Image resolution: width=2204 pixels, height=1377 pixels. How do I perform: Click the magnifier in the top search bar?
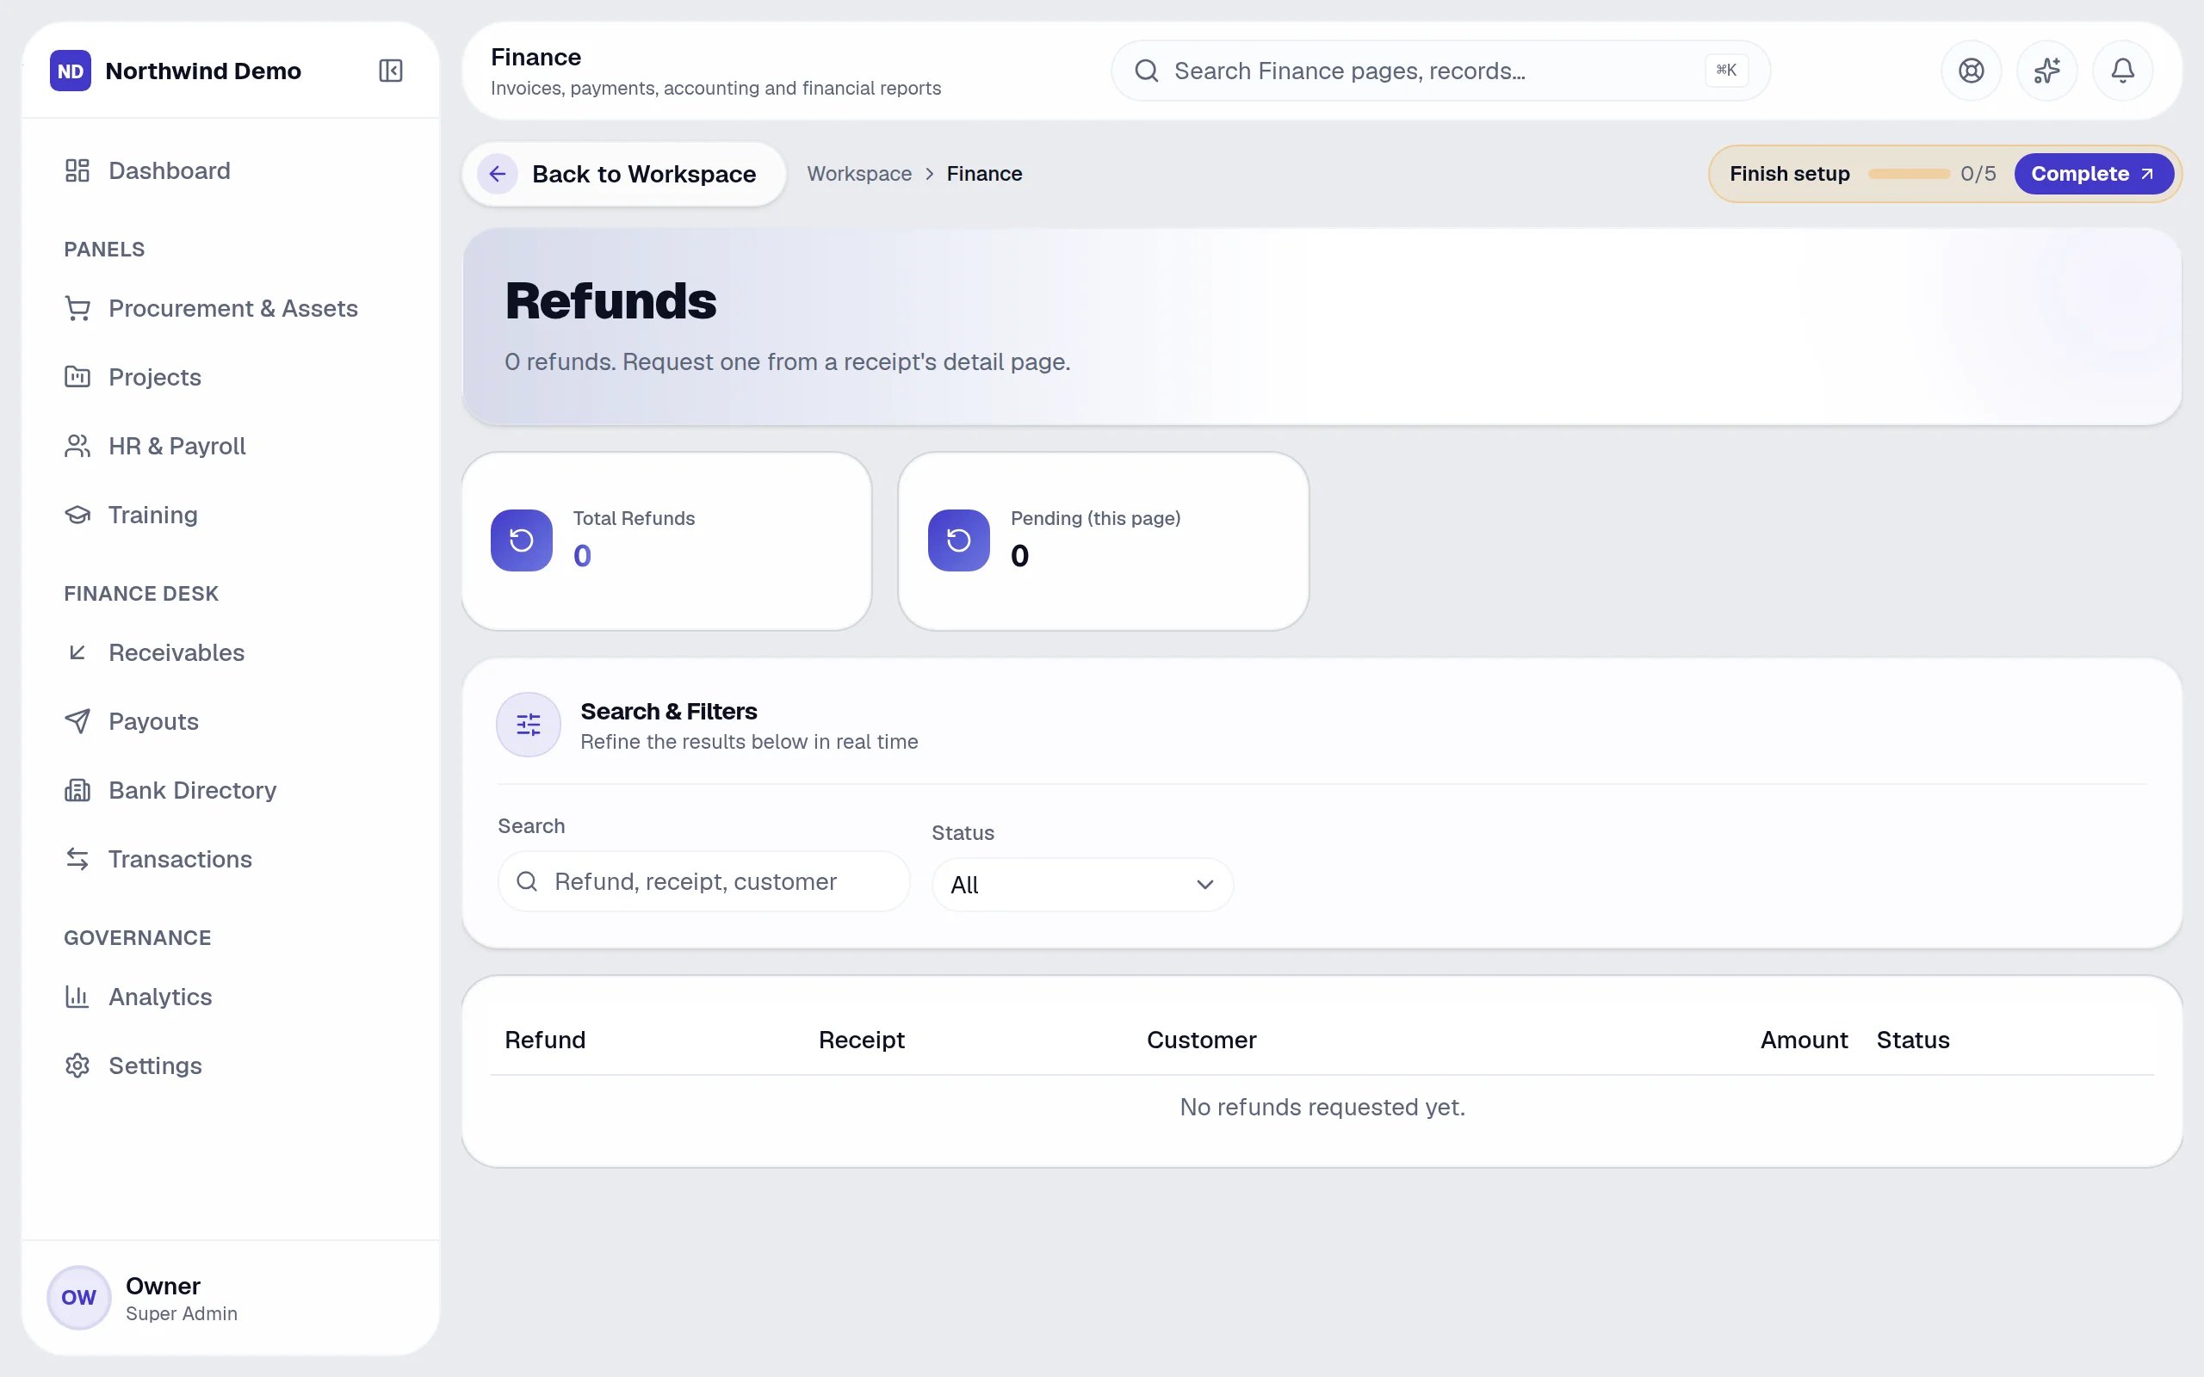coord(1147,71)
